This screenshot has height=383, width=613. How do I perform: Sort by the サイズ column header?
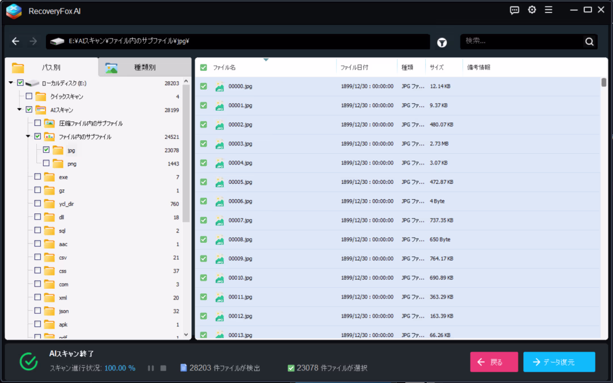(x=436, y=68)
